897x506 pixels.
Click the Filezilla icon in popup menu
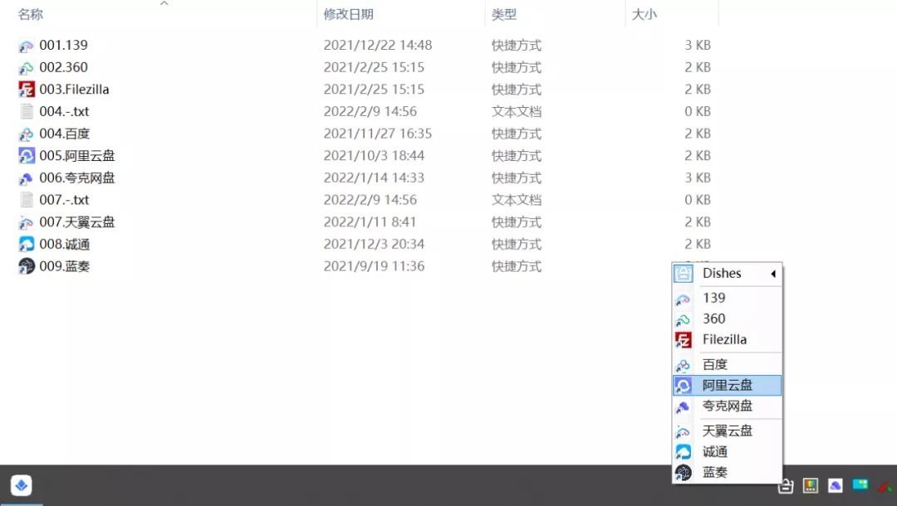click(683, 340)
